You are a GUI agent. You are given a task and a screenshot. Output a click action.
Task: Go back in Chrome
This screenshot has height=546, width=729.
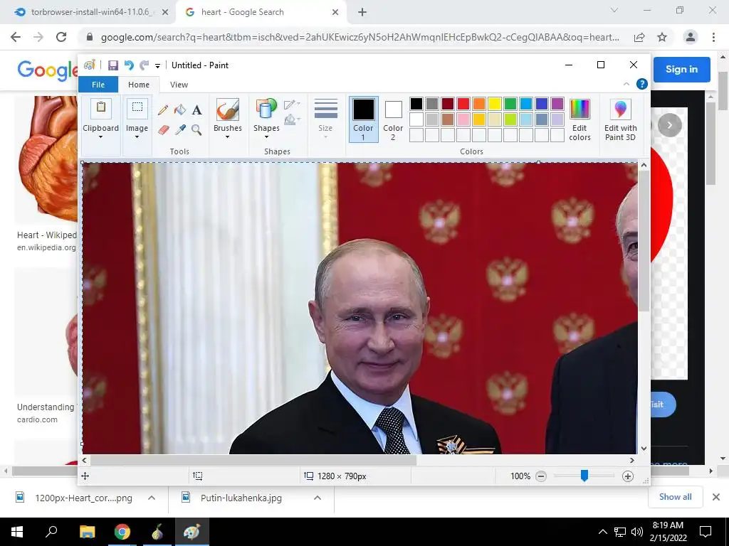tap(16, 37)
